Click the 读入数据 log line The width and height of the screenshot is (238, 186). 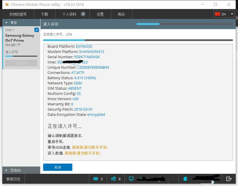coord(74,153)
